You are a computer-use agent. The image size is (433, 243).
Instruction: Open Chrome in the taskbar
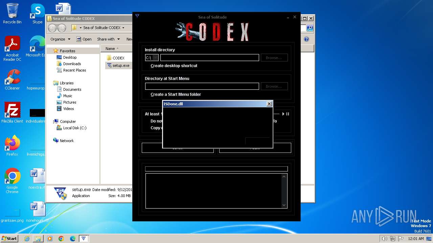coord(61,239)
